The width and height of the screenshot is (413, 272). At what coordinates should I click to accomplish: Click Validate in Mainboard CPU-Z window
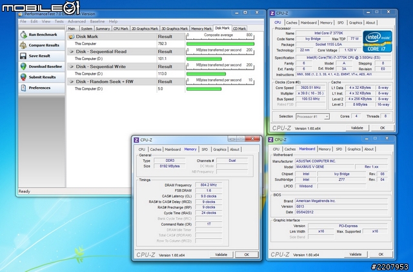pyautogui.click(x=356, y=255)
